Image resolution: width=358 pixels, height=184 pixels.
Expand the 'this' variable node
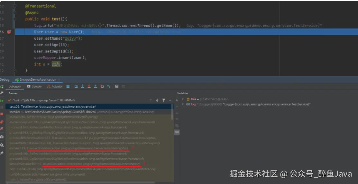point(183,99)
